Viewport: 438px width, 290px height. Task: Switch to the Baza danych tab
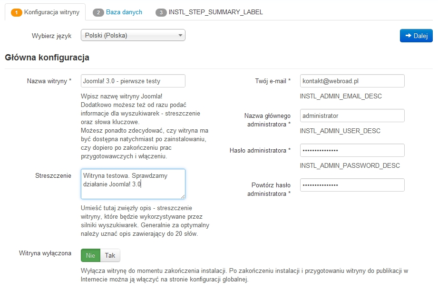(124, 12)
